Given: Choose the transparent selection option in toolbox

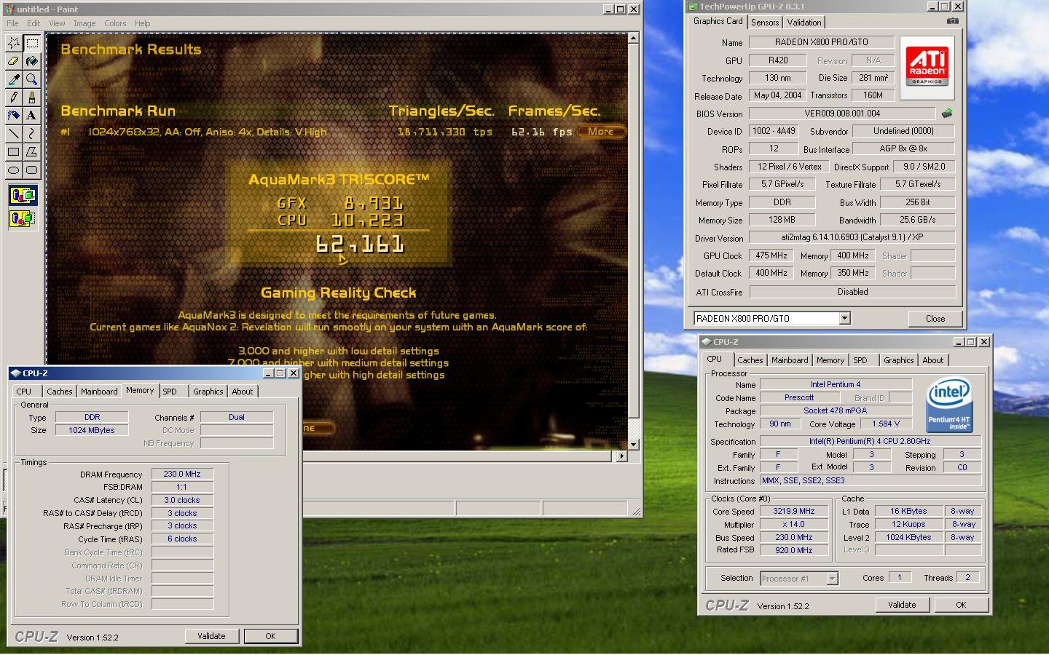Looking at the screenshot, I should pyautogui.click(x=23, y=218).
